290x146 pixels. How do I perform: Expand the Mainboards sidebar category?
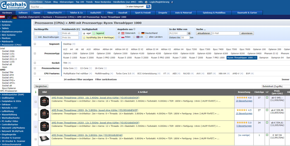tap(7, 42)
